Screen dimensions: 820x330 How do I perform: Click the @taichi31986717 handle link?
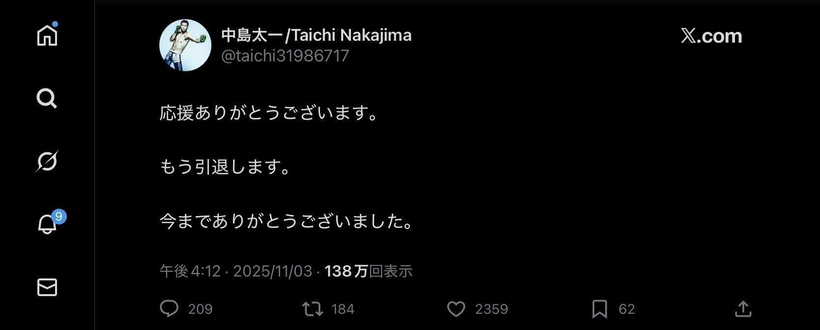[283, 56]
